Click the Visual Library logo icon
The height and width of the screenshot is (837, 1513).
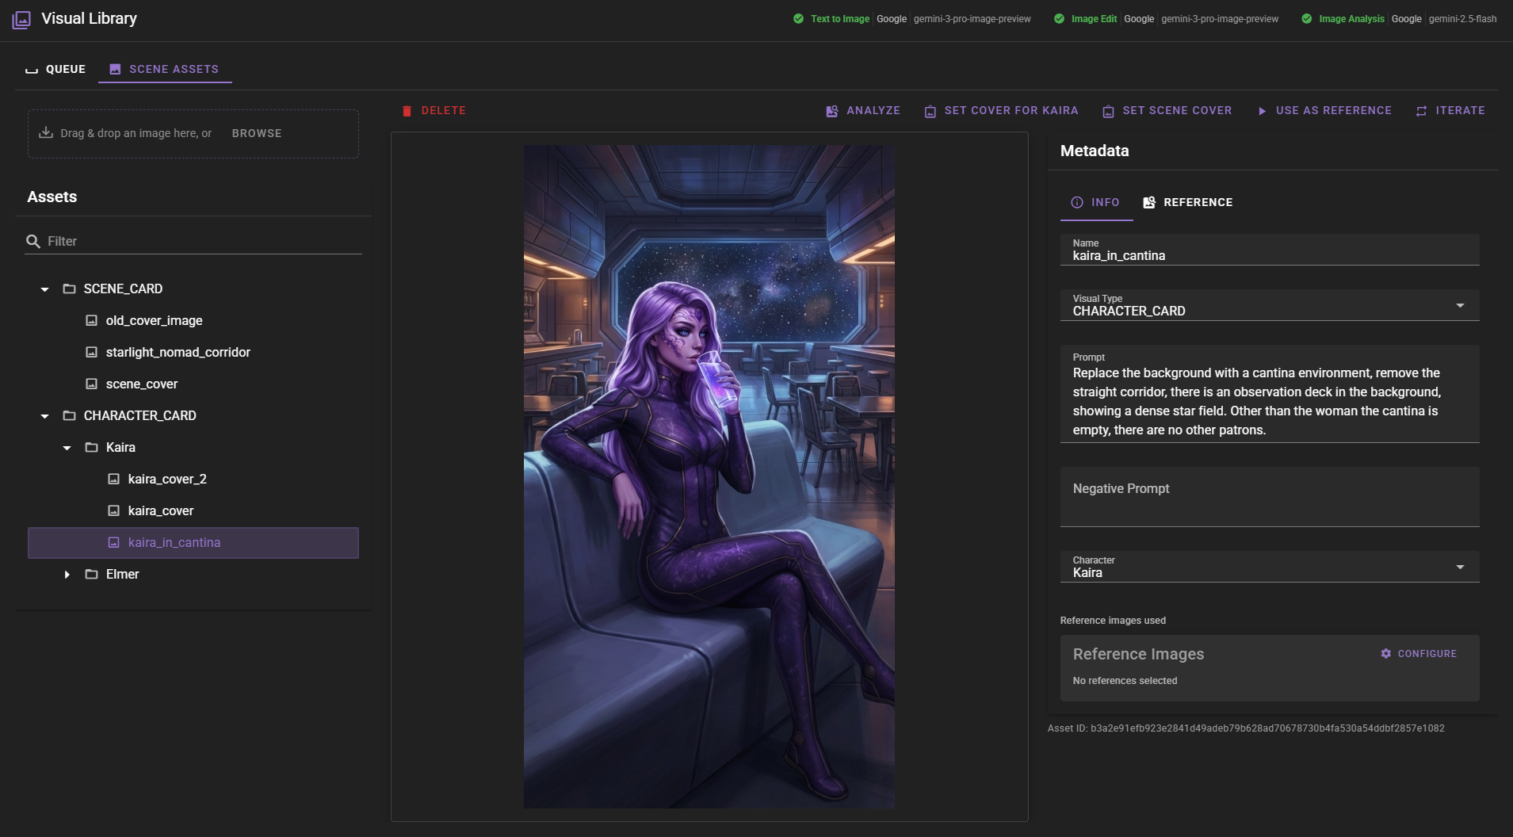tap(21, 17)
